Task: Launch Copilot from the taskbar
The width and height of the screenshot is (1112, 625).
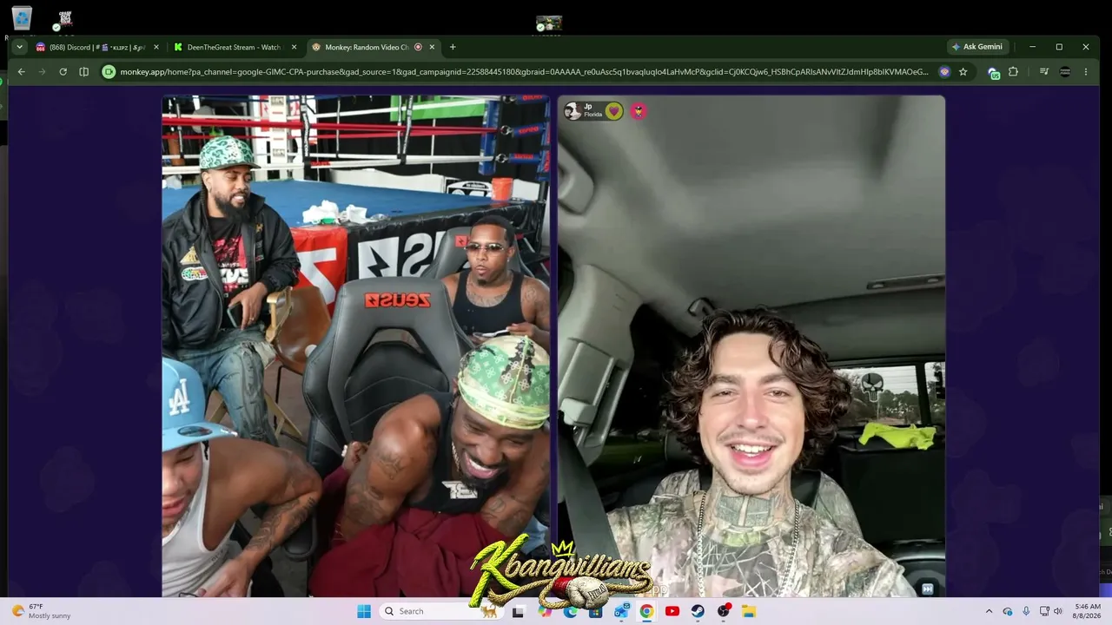Action: tap(544, 611)
